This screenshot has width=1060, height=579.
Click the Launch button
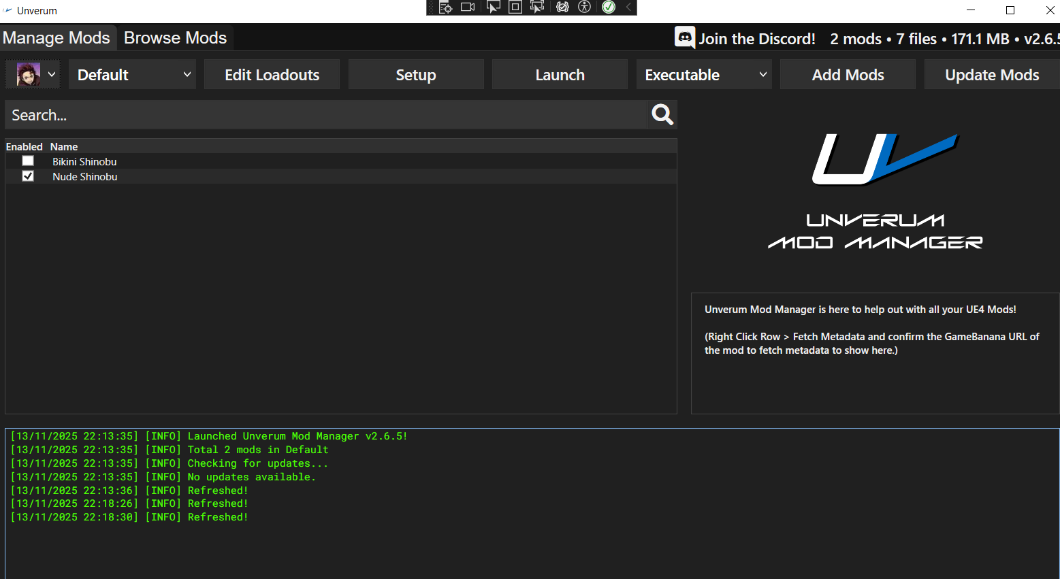click(560, 74)
